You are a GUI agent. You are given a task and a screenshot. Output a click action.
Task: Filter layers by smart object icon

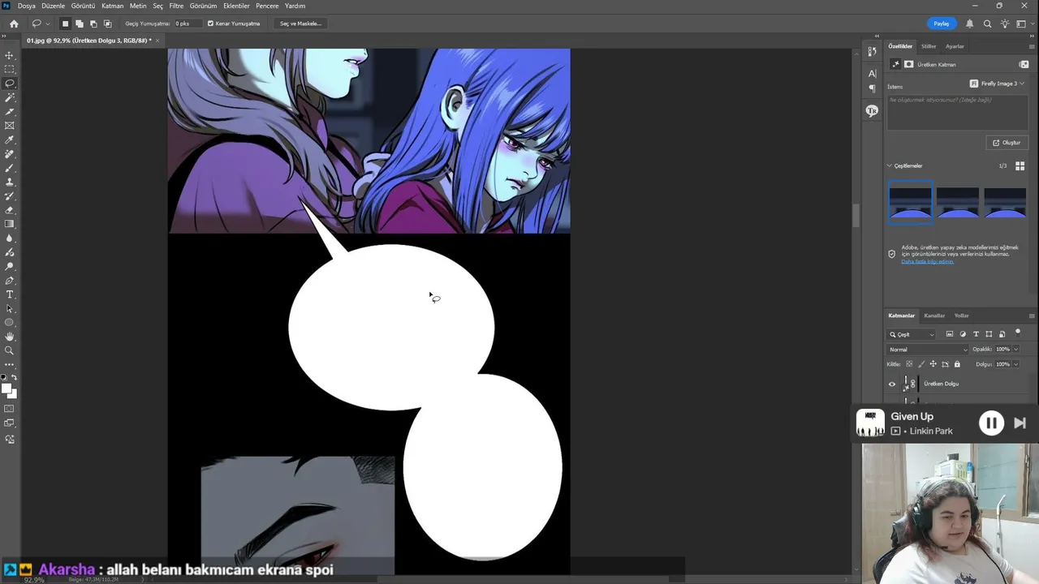[1002, 334]
